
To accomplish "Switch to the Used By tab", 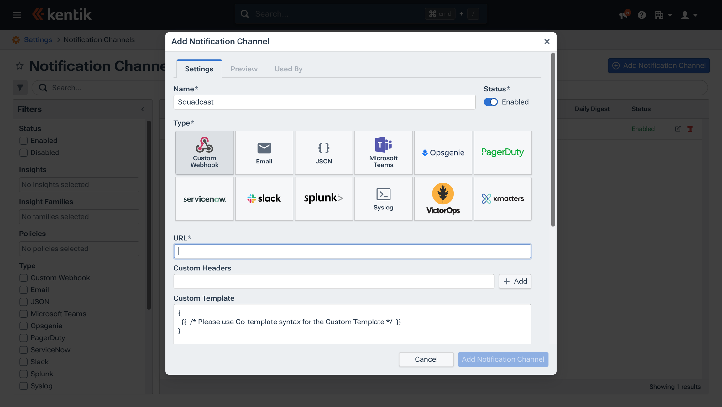I will point(288,69).
